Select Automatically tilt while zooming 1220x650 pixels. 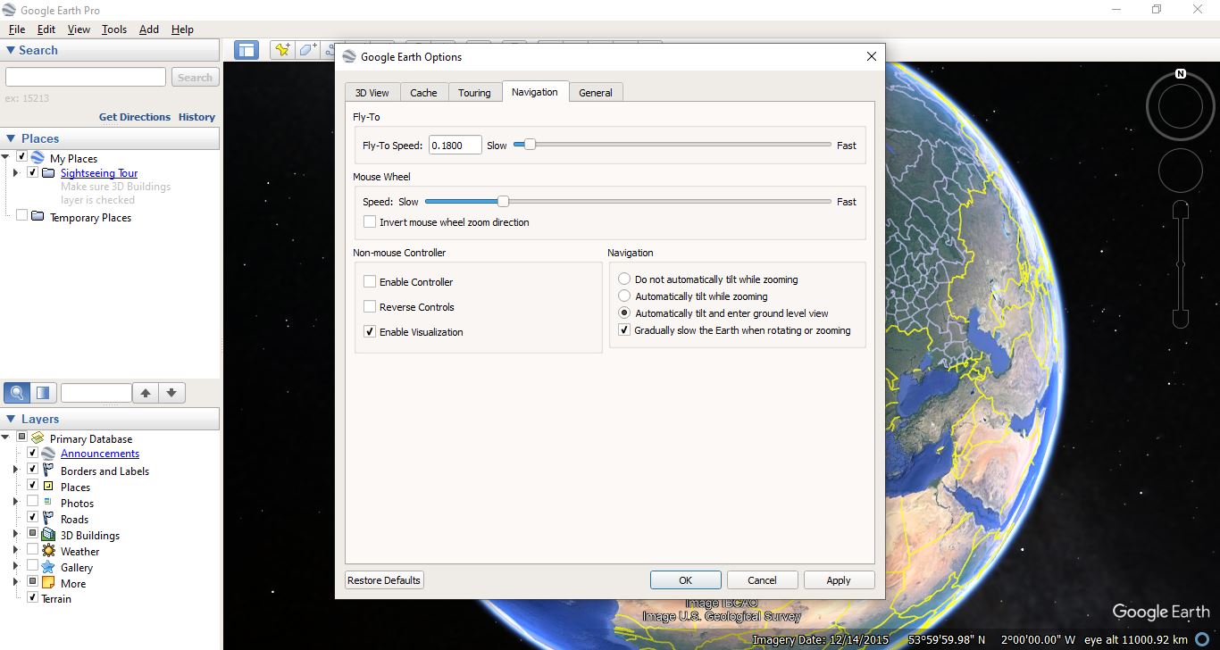pos(624,296)
